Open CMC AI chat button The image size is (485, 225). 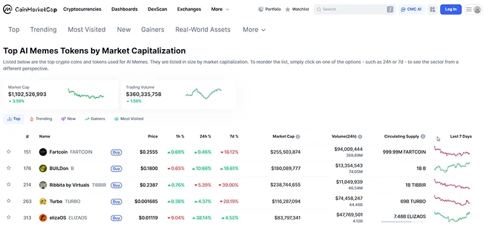point(411,9)
